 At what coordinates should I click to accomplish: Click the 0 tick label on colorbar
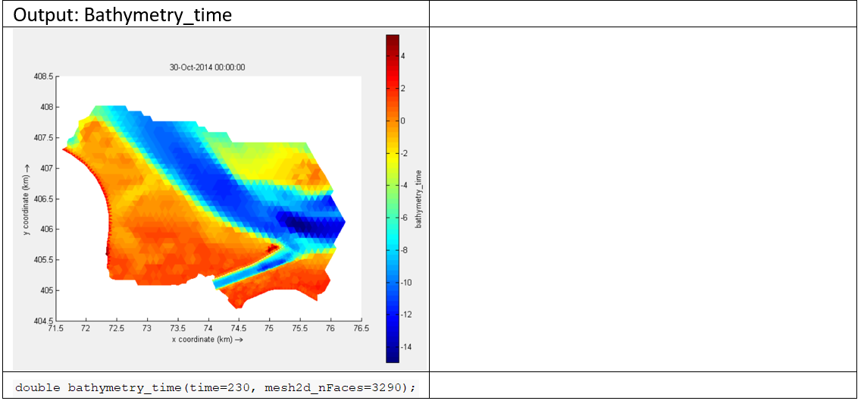402,121
